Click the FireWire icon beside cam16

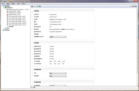(x=7, y=23)
